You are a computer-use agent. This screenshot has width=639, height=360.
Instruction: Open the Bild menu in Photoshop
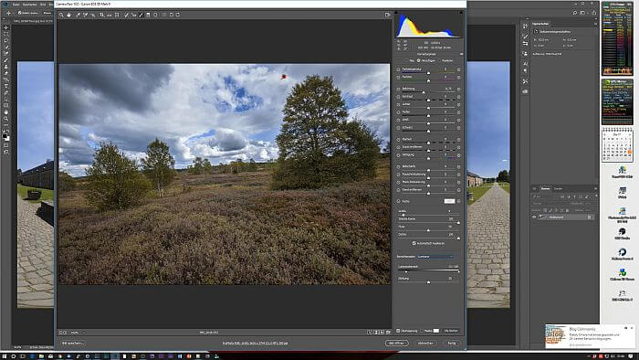[x=43, y=4]
